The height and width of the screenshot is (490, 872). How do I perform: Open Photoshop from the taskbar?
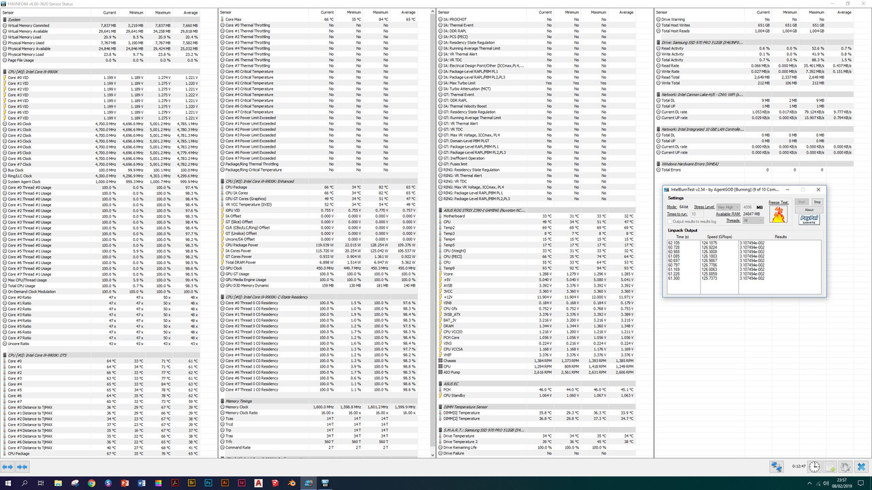pyautogui.click(x=207, y=483)
